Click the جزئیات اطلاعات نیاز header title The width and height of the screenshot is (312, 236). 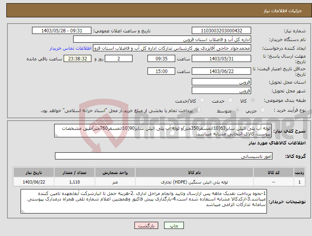click(x=283, y=11)
